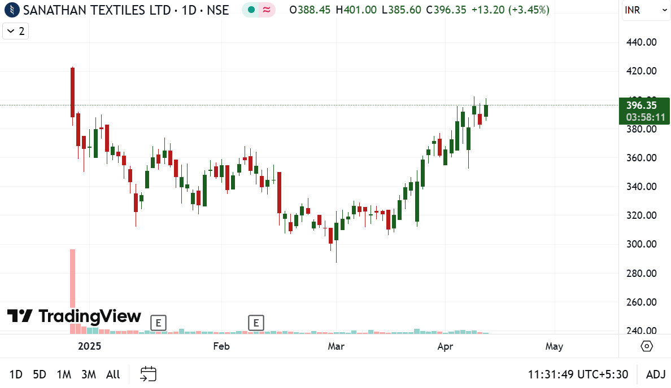The width and height of the screenshot is (671, 388).
Task: Open the price scale settings hexagon icon
Action: pyautogui.click(x=647, y=346)
